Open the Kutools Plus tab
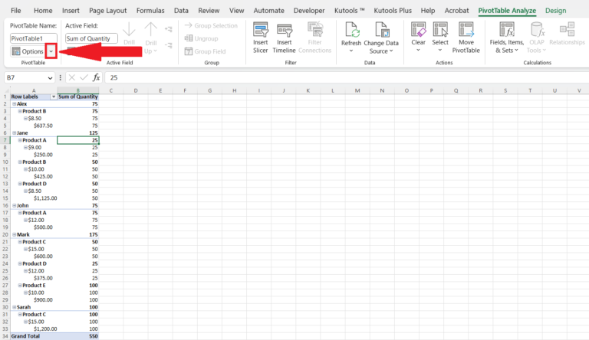This screenshot has width=589, height=340. tap(393, 11)
